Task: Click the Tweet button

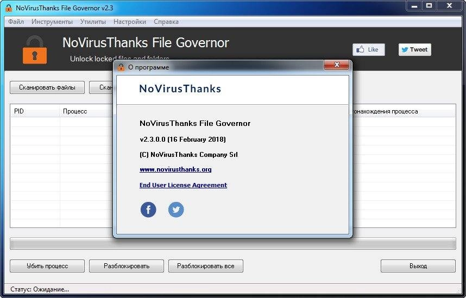Action: coord(414,49)
